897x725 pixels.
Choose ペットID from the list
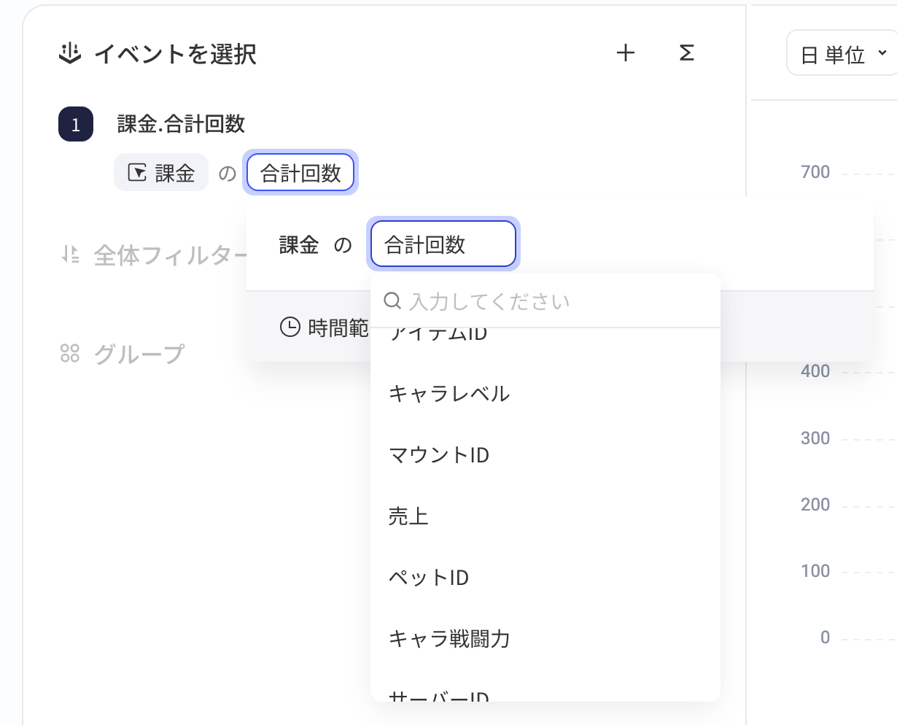pyautogui.click(x=545, y=578)
